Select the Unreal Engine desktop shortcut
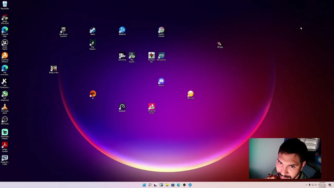The height and width of the screenshot is (188, 334). coord(5,45)
